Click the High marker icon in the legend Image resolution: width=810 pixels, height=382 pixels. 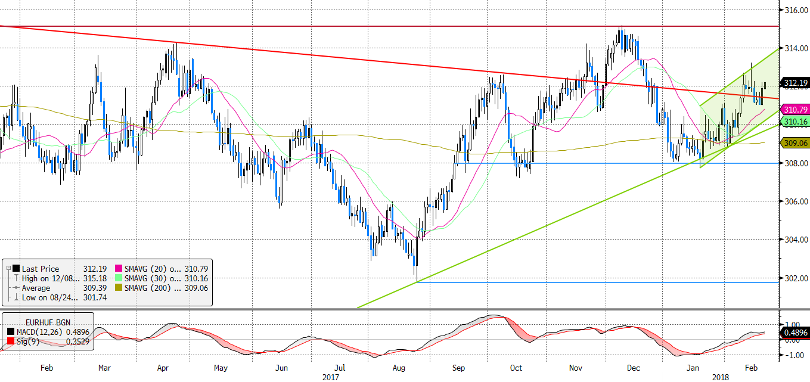point(16,278)
